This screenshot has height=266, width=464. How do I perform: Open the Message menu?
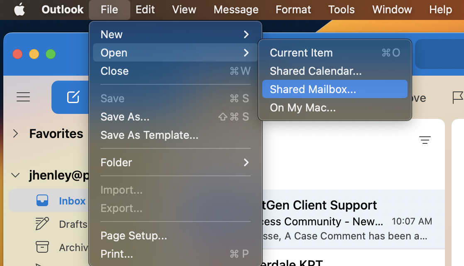pos(236,10)
